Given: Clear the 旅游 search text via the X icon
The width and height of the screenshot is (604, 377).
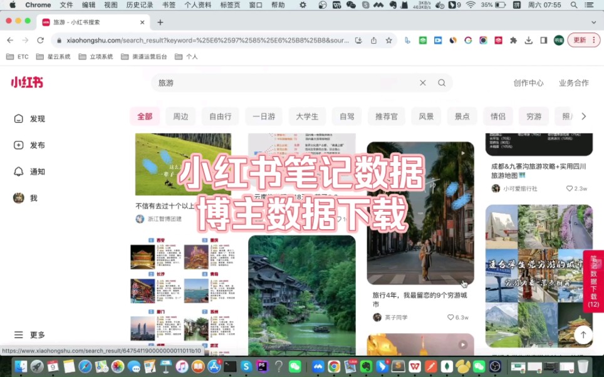Looking at the screenshot, I should 423,82.
